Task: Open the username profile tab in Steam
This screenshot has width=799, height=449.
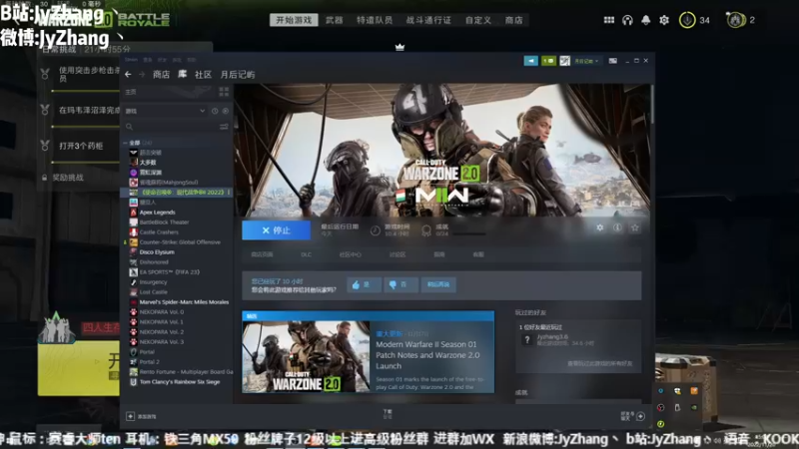Action: [x=238, y=74]
